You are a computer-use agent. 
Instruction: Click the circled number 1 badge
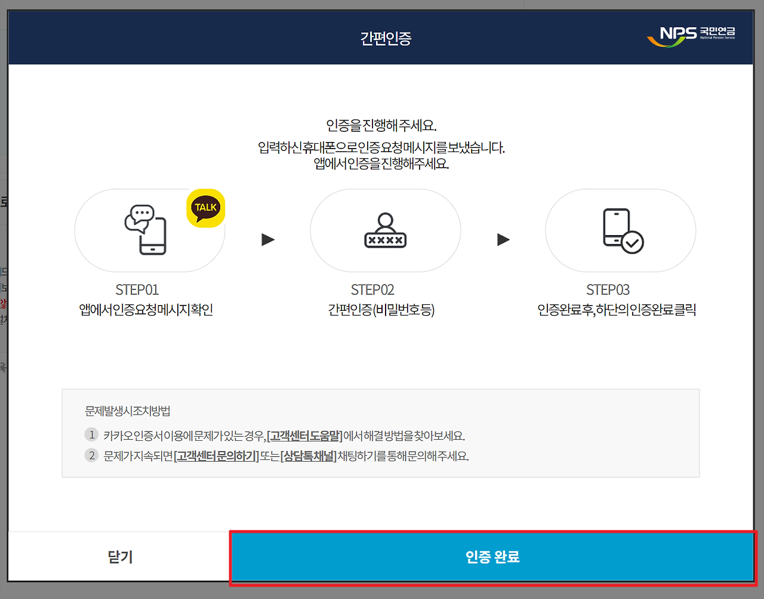(91, 435)
